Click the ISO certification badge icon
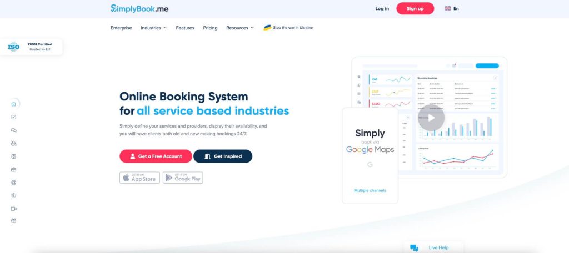The height and width of the screenshot is (253, 569). (13, 47)
